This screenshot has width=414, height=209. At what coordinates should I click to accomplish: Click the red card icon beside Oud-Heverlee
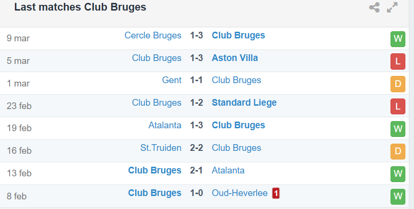point(276,194)
